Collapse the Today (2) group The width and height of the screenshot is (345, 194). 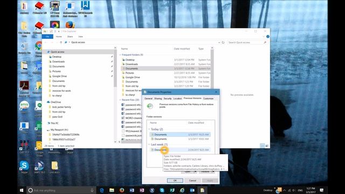coord(149,129)
